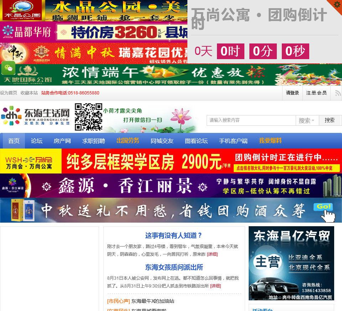Click 收藏本站 link
The height and width of the screenshot is (311, 342).
coord(29,93)
